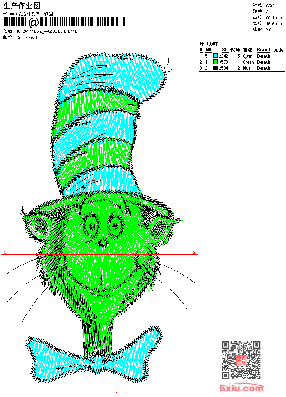Screen dimensions: 286x397
Task: Click the red marker 1 at top of vertical axis
Action: [115, 43]
